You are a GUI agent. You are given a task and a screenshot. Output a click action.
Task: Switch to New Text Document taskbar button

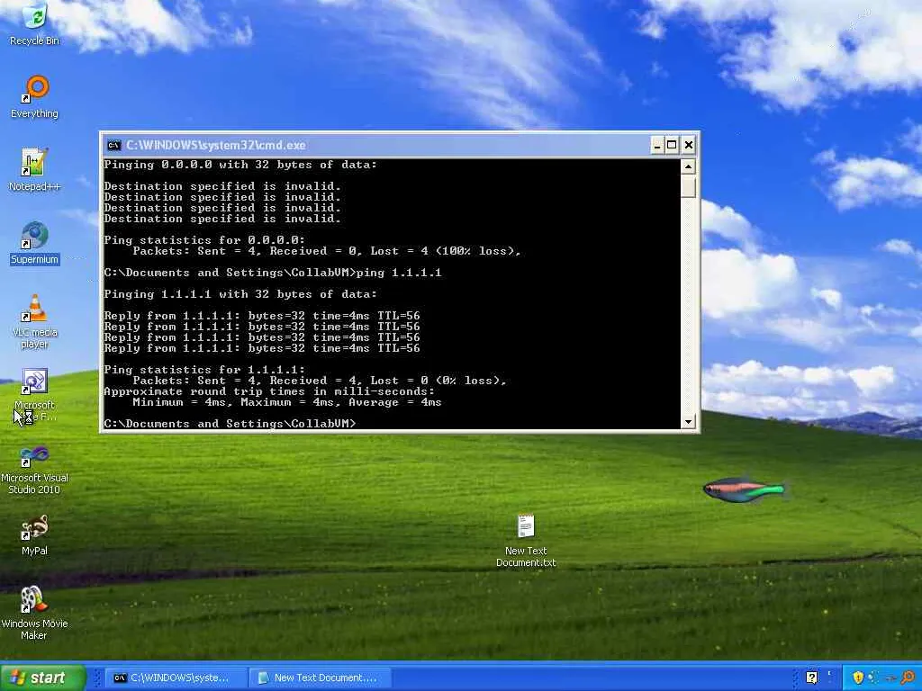[321, 678]
